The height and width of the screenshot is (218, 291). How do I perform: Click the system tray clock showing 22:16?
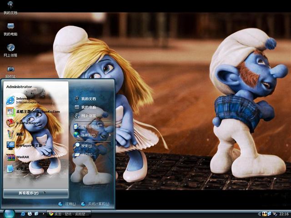(284, 213)
